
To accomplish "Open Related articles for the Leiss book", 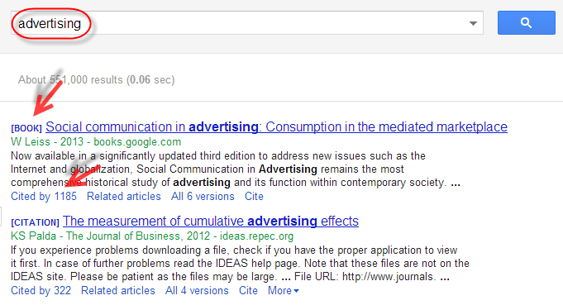I will pyautogui.click(x=124, y=196).
